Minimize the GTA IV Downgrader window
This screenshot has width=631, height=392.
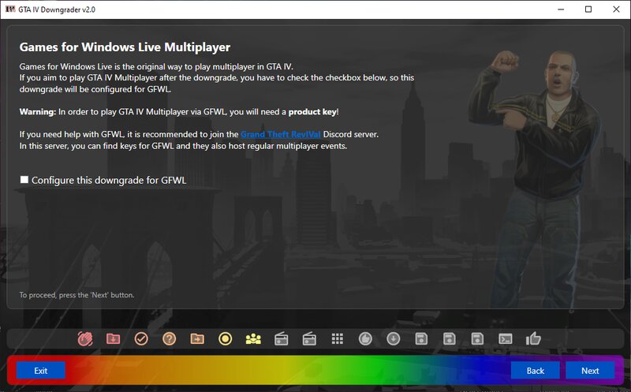click(561, 9)
